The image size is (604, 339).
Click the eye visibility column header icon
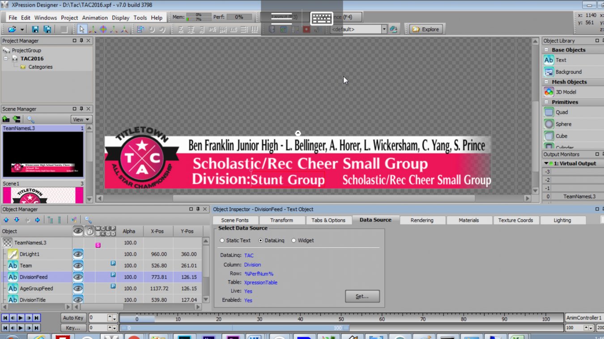coord(78,231)
